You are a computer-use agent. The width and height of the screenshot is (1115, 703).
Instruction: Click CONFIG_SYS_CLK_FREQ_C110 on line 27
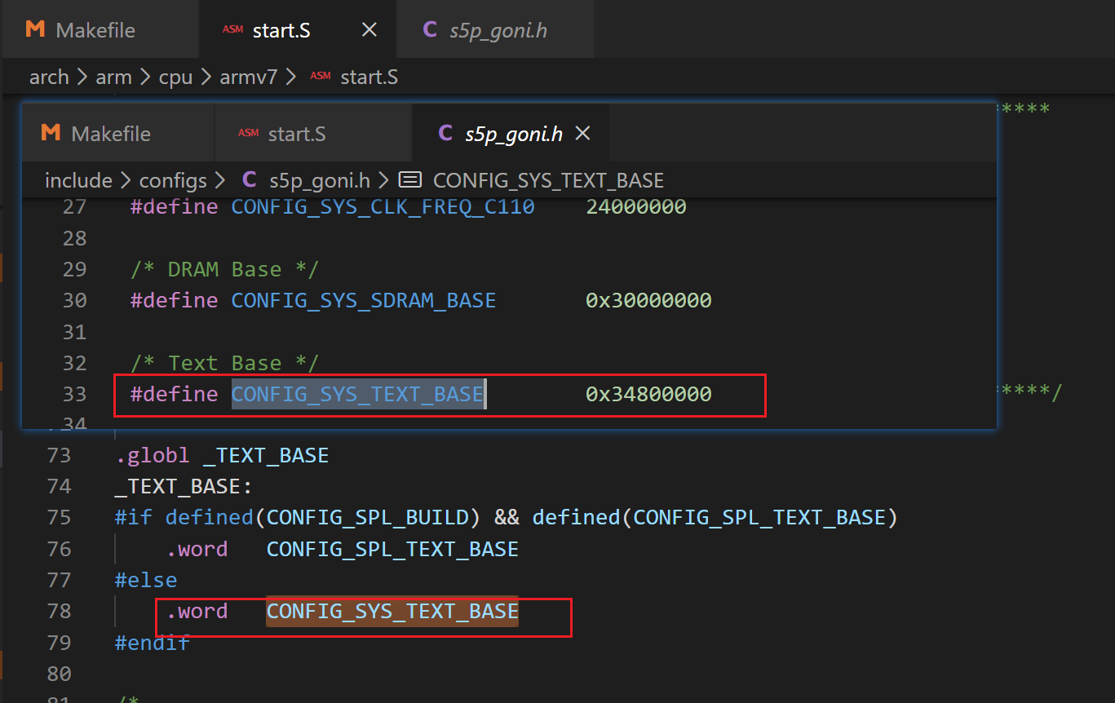[383, 207]
